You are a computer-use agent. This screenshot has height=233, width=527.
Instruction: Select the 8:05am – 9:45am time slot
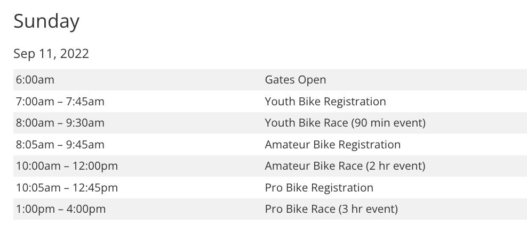pos(60,145)
